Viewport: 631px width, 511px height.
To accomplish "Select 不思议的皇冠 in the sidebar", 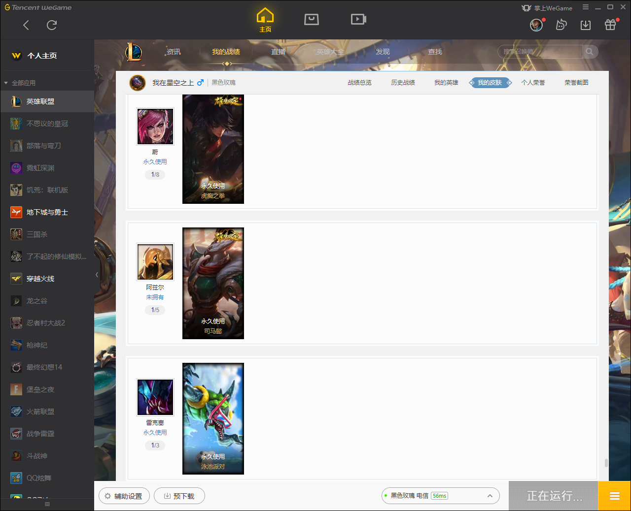I will coord(47,124).
